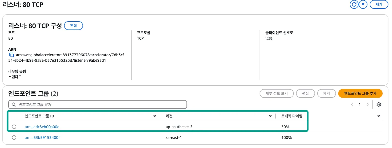Sort by 리전 column arrow

click(x=270, y=116)
